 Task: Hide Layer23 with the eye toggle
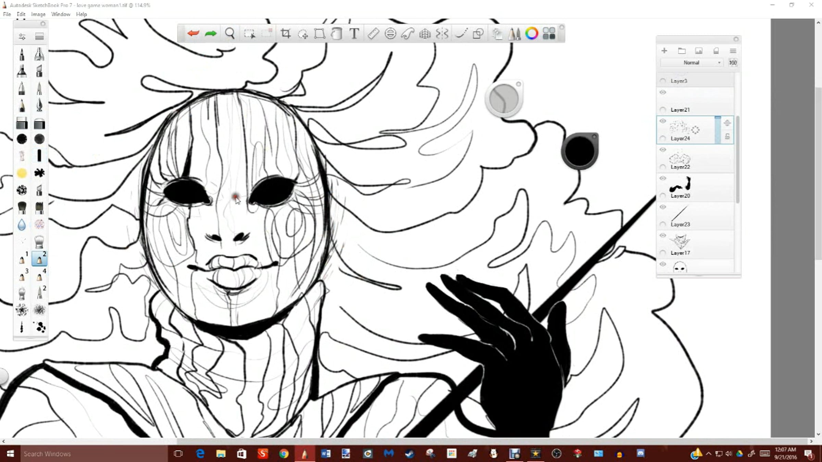point(663,207)
